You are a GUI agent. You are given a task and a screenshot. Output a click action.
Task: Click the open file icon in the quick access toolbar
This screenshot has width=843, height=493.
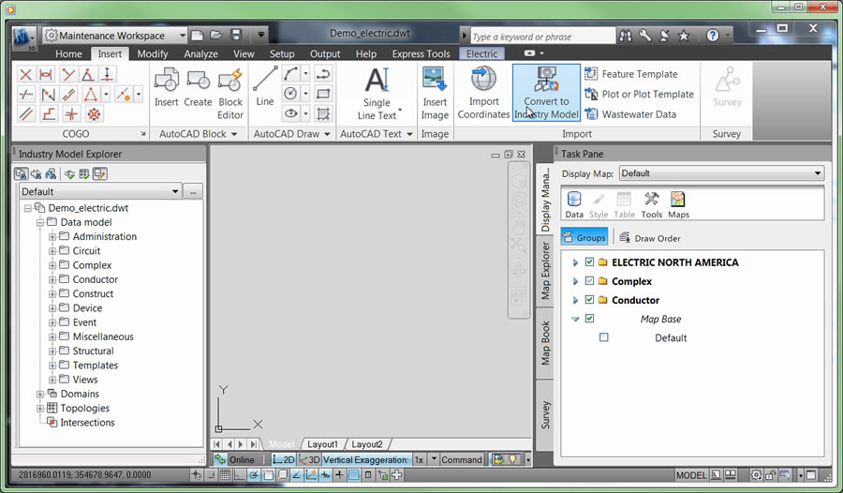click(216, 35)
